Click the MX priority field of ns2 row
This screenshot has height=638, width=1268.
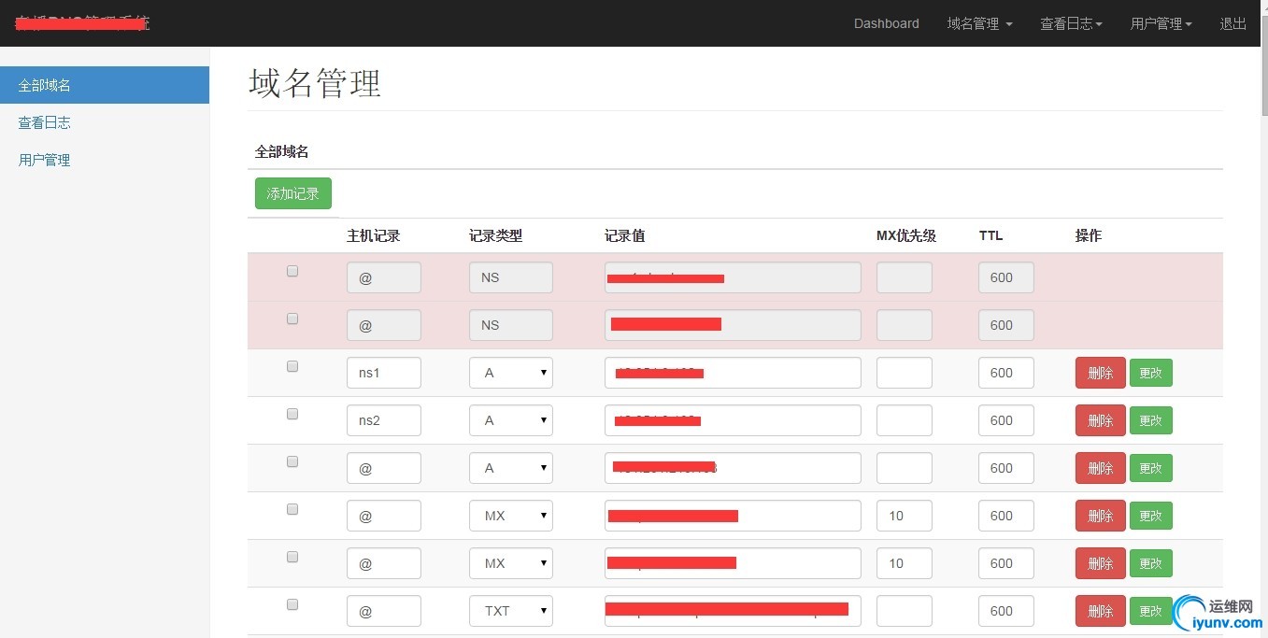pyautogui.click(x=905, y=420)
